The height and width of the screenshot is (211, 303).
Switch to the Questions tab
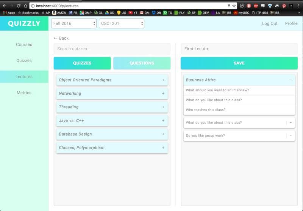pyautogui.click(x=142, y=63)
